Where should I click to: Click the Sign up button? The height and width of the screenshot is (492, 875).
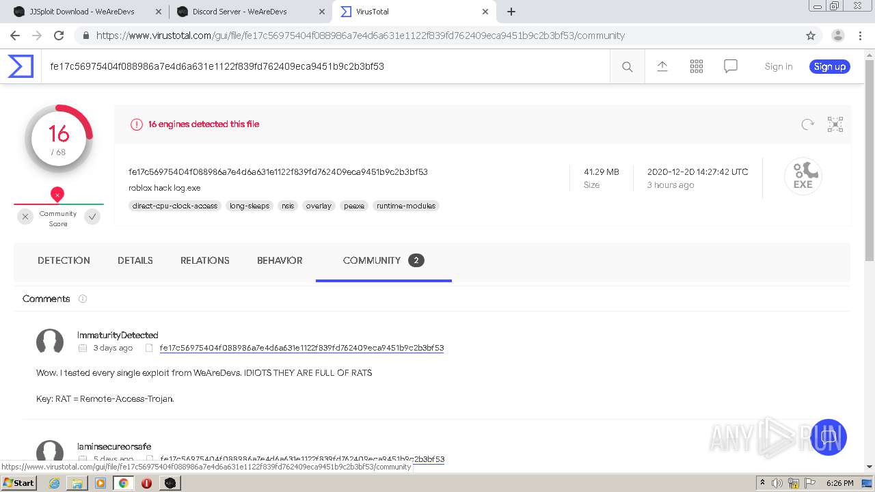pos(830,66)
